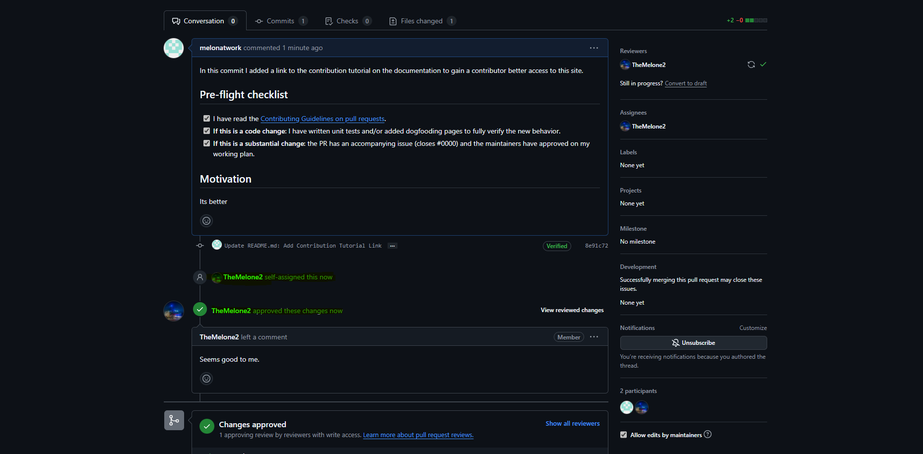Viewport: 923px width, 454px height.
Task: Open options menu on melonatwork's comment
Action: tap(593, 48)
